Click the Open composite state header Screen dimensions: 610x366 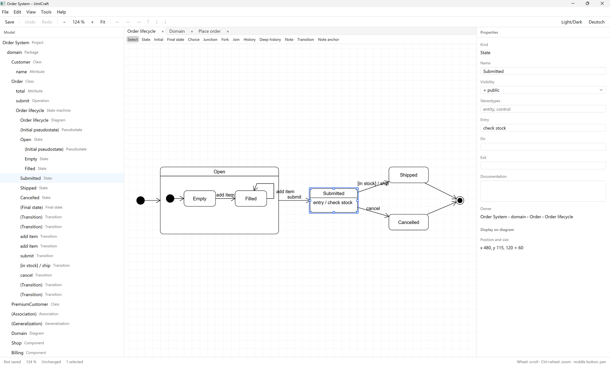click(220, 172)
